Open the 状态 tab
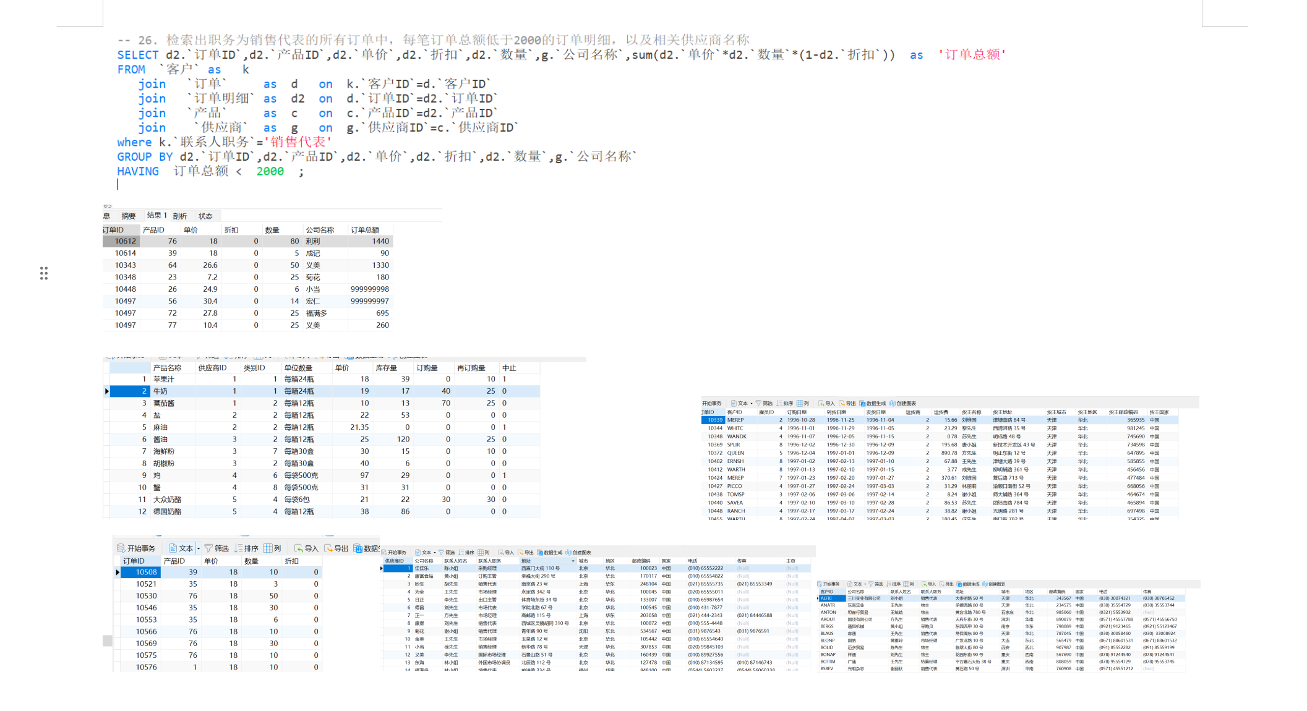 [205, 216]
